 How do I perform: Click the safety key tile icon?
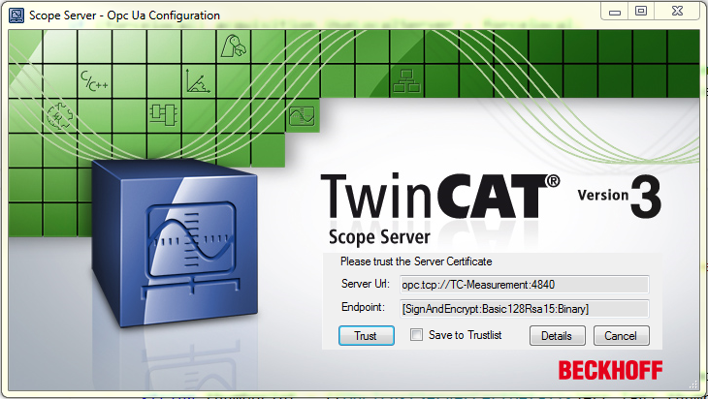(234, 46)
